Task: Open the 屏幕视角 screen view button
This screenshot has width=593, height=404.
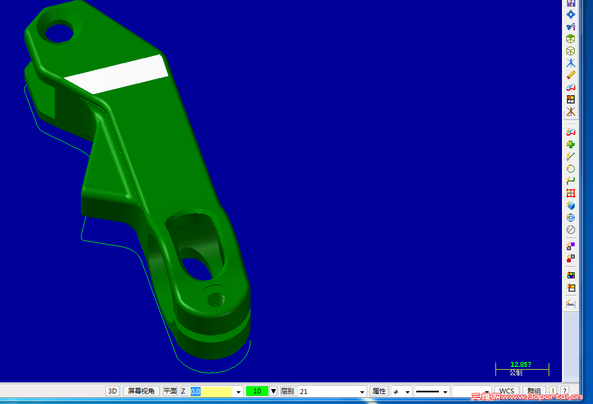Action: pyautogui.click(x=141, y=391)
